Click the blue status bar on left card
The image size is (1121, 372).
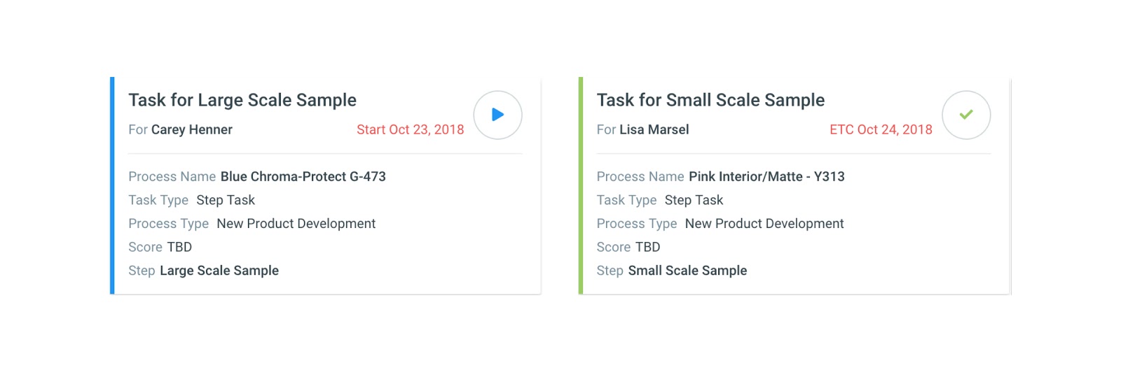(112, 185)
